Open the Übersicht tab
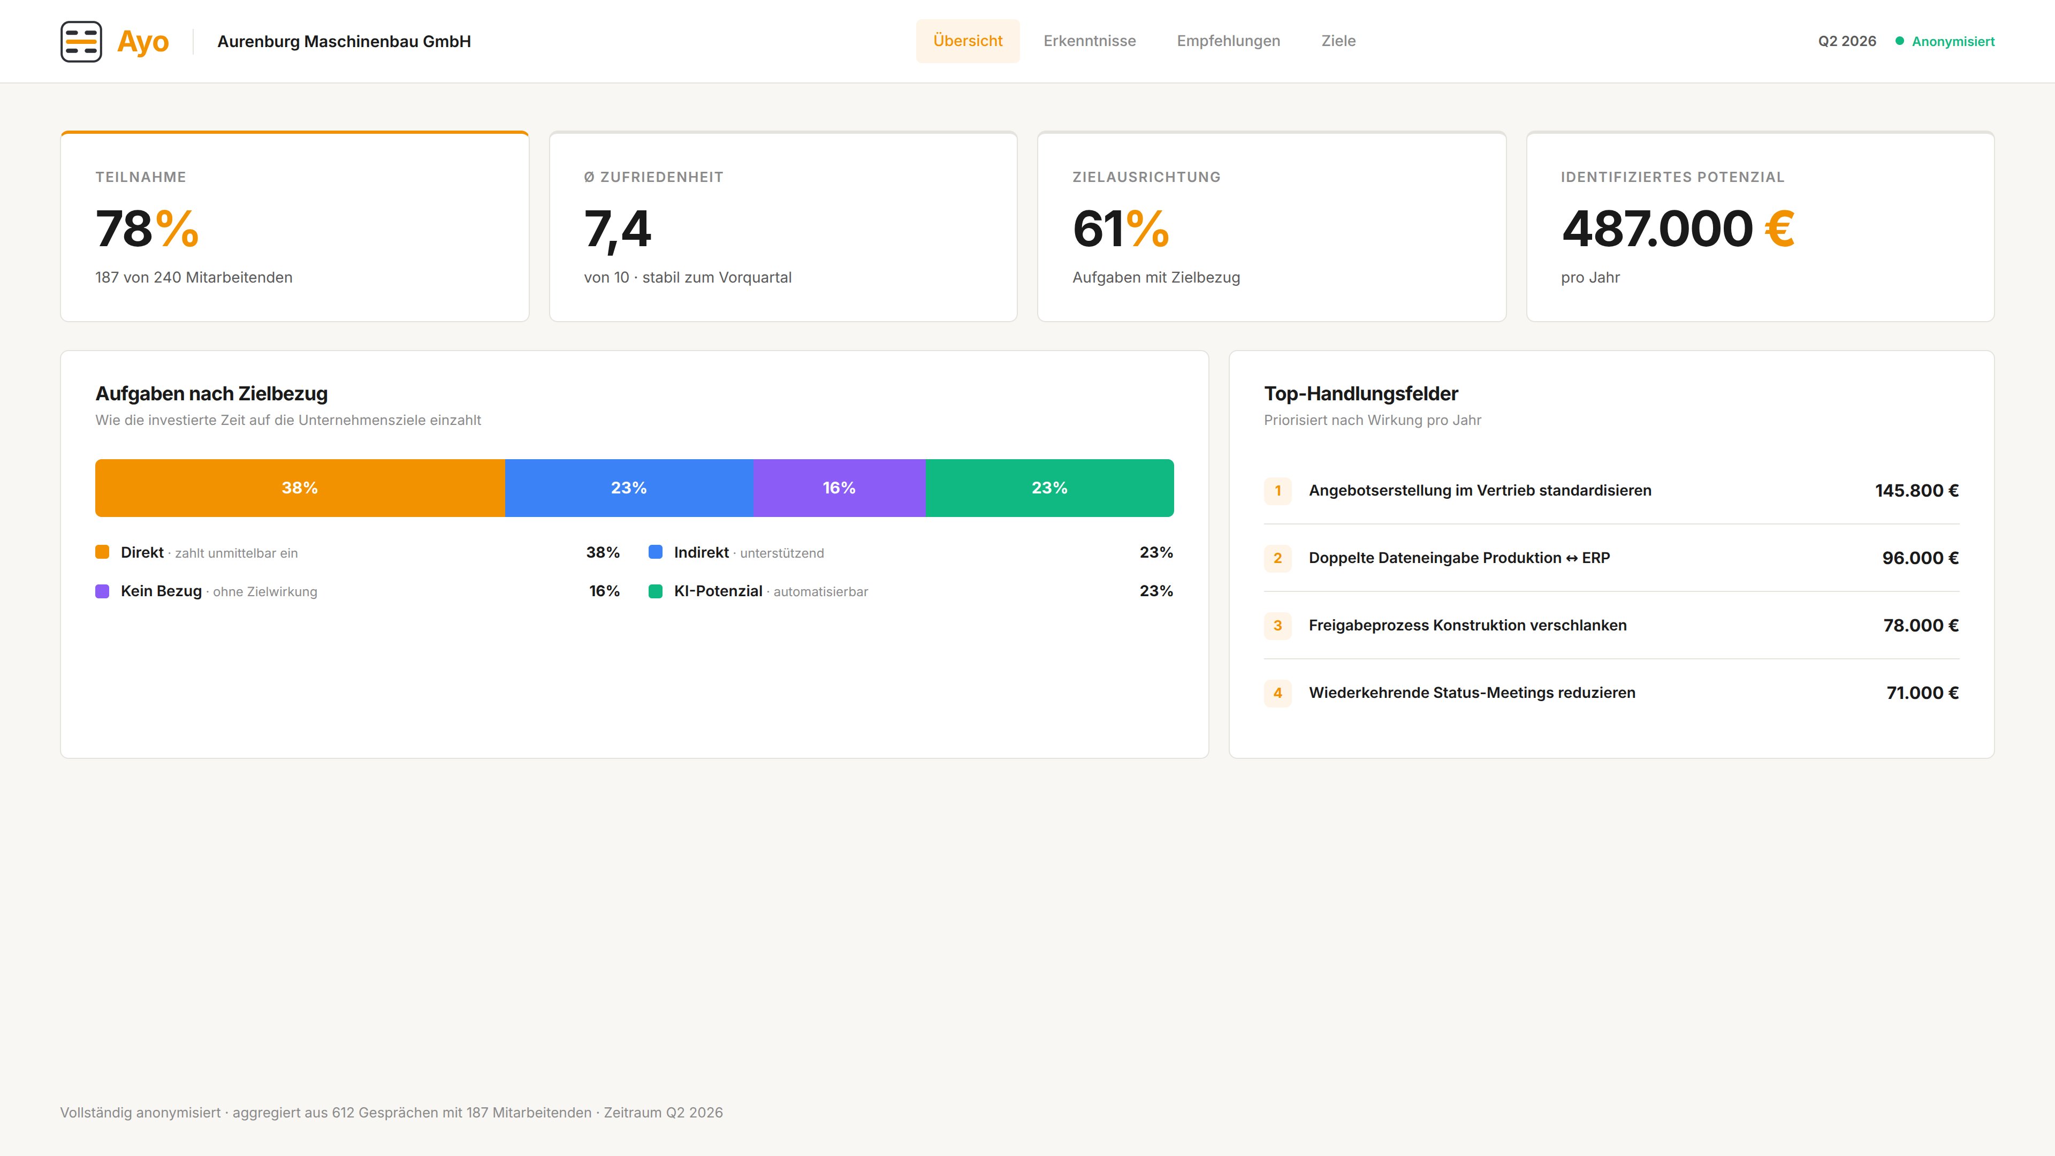Viewport: 2055px width, 1156px height. point(968,41)
